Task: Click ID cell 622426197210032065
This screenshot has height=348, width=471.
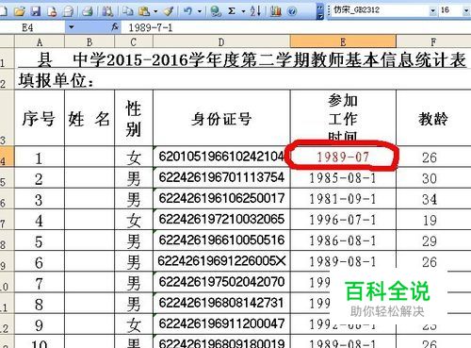Action: coord(221,220)
